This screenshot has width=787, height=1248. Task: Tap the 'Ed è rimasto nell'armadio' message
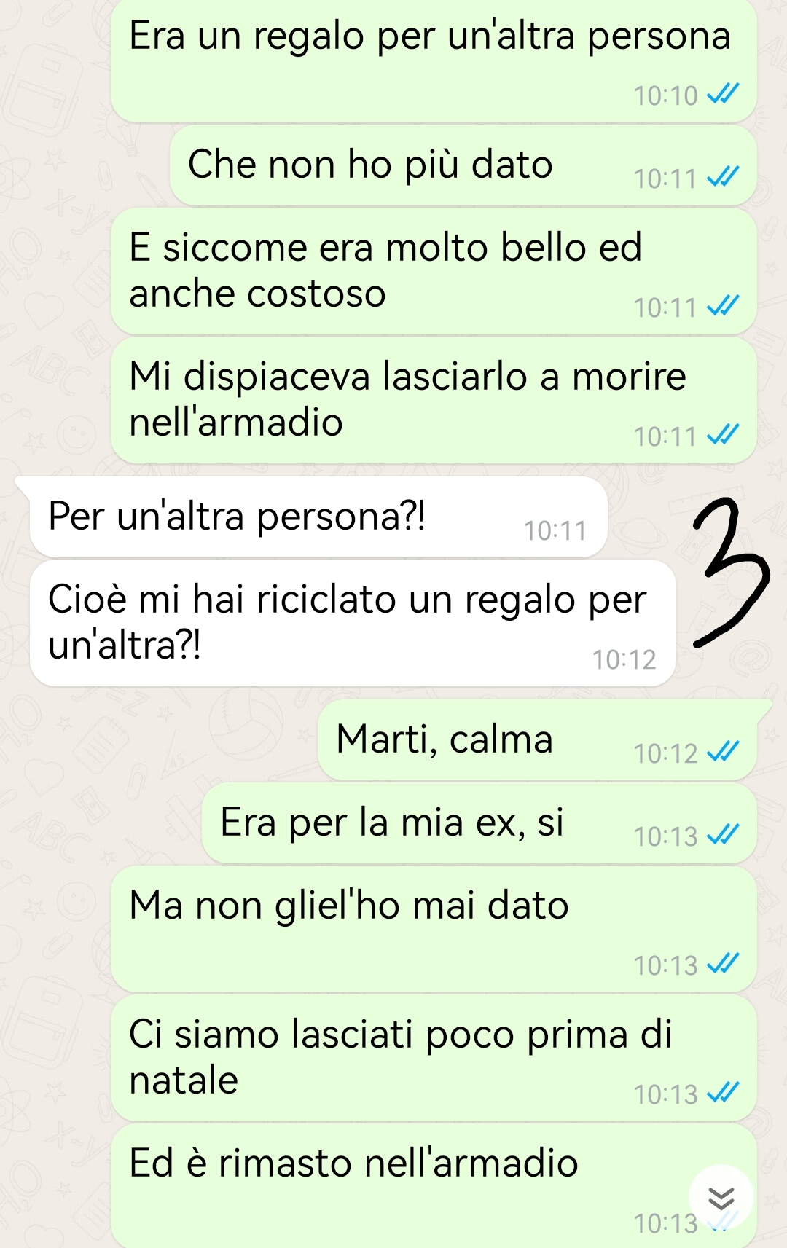pos(434,1186)
